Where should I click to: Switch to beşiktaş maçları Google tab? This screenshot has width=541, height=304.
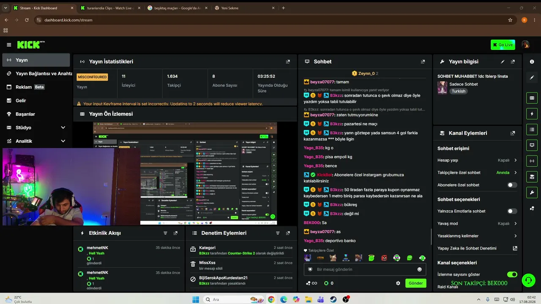[x=177, y=8]
